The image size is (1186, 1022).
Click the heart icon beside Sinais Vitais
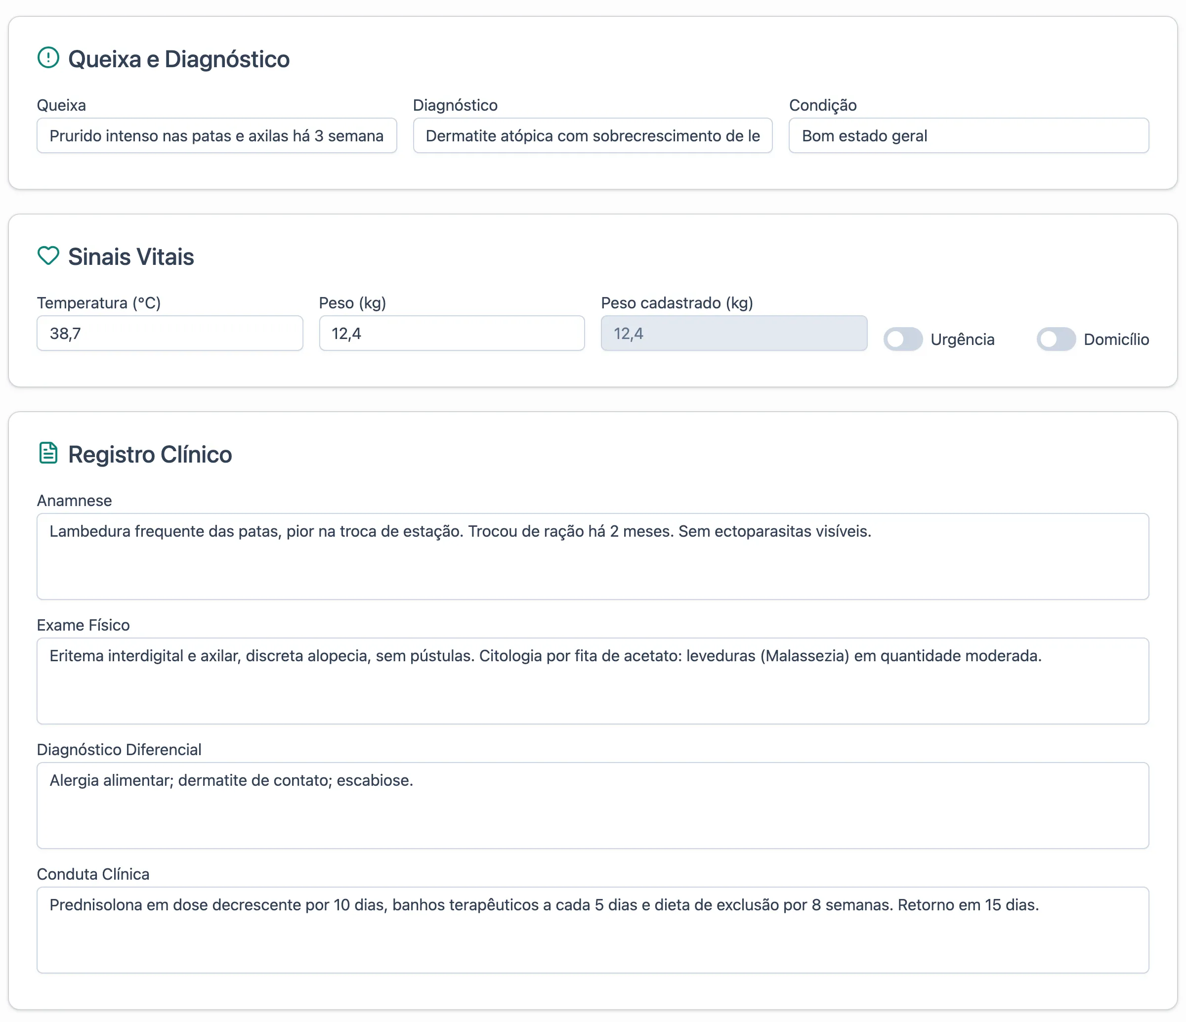[x=48, y=255]
